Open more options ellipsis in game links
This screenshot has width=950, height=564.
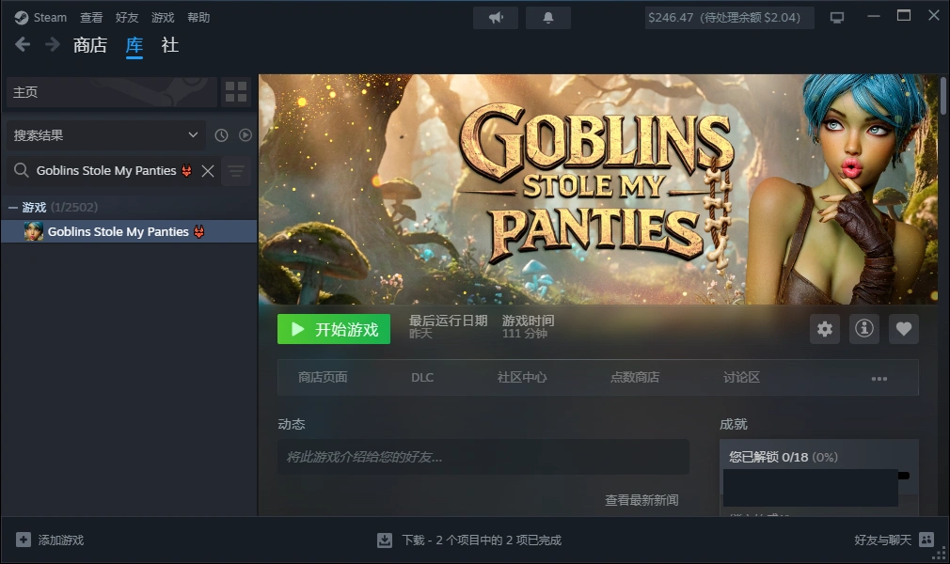tap(879, 378)
